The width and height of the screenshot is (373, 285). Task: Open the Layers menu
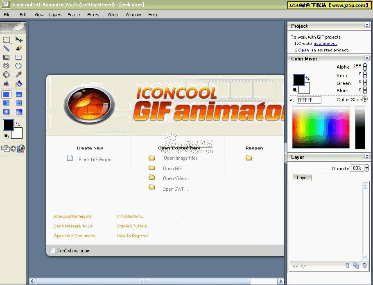[56, 15]
